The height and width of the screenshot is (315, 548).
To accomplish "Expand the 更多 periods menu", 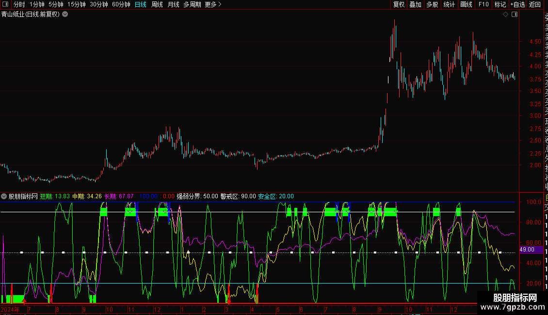I will pyautogui.click(x=213, y=4).
